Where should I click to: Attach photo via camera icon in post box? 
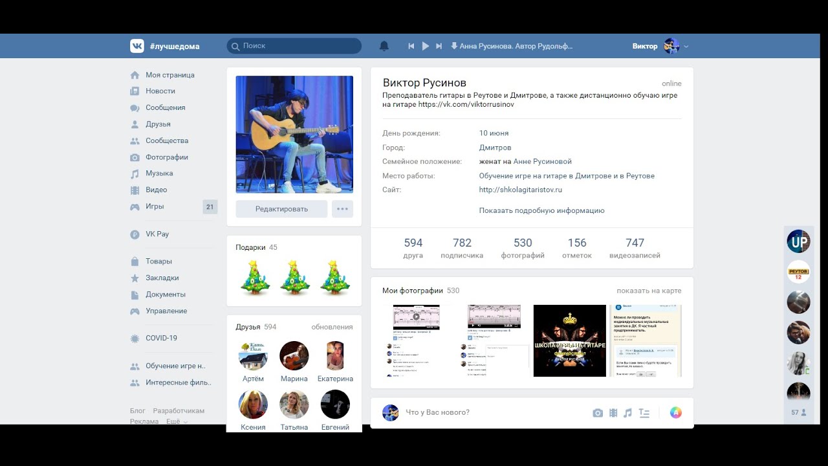pos(598,413)
